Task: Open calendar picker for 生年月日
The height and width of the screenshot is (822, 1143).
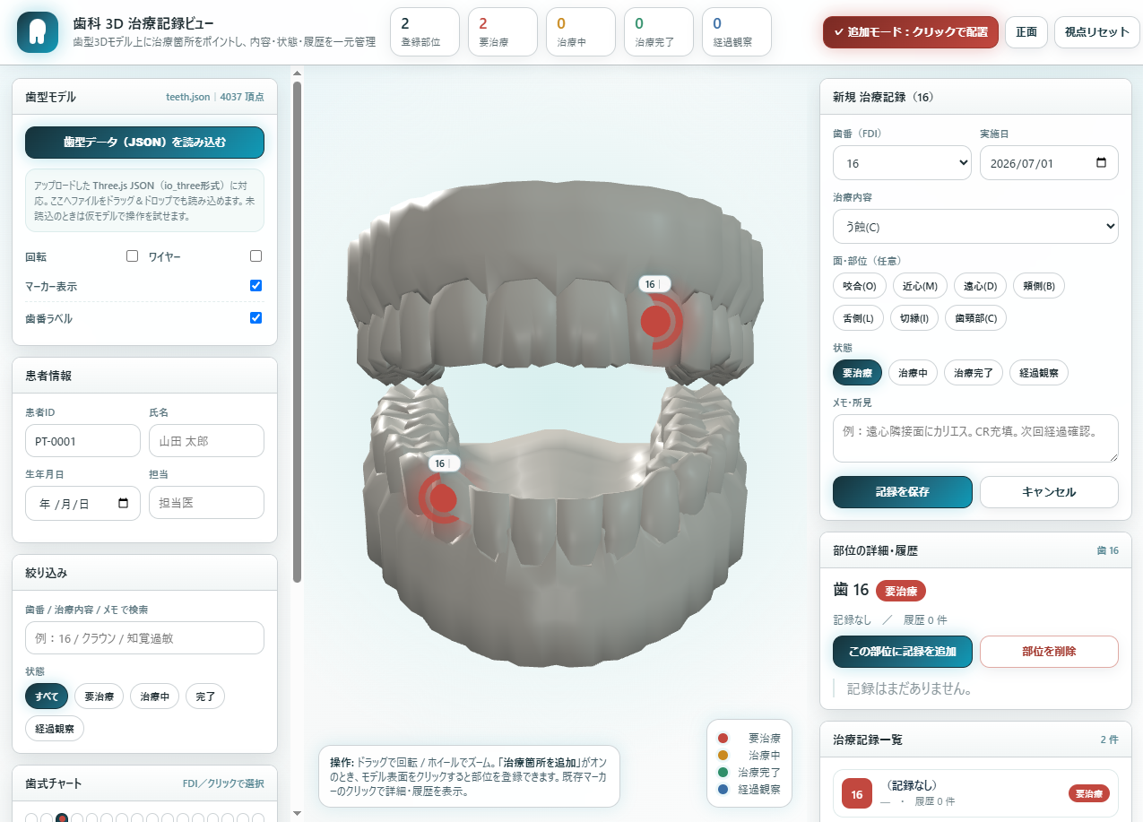Action: (124, 503)
